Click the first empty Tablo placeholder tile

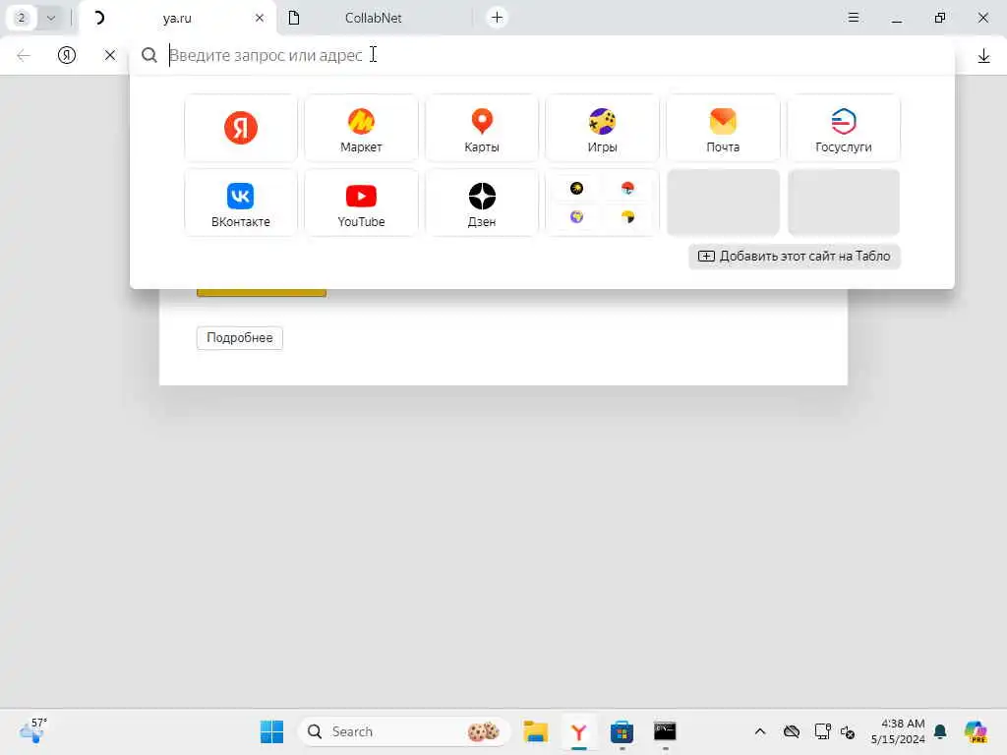tap(723, 203)
